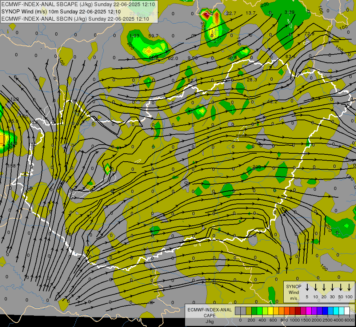356x327 pixels.
Task: Click the 600 tick label on CAPE scale
Action: coord(273,320)
